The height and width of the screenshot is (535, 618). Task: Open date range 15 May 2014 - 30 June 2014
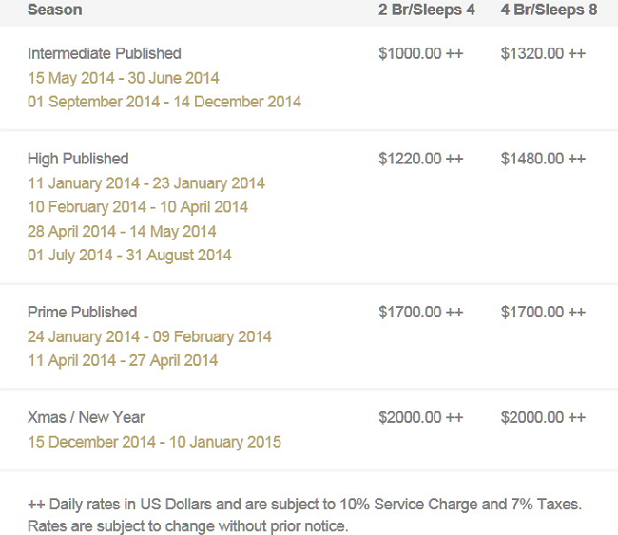(x=123, y=78)
